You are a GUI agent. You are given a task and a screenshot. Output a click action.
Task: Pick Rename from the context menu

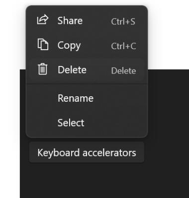coord(76,98)
